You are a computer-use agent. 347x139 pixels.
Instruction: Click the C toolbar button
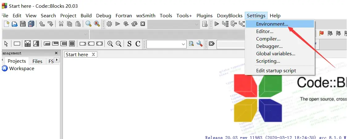tap(138, 44)
